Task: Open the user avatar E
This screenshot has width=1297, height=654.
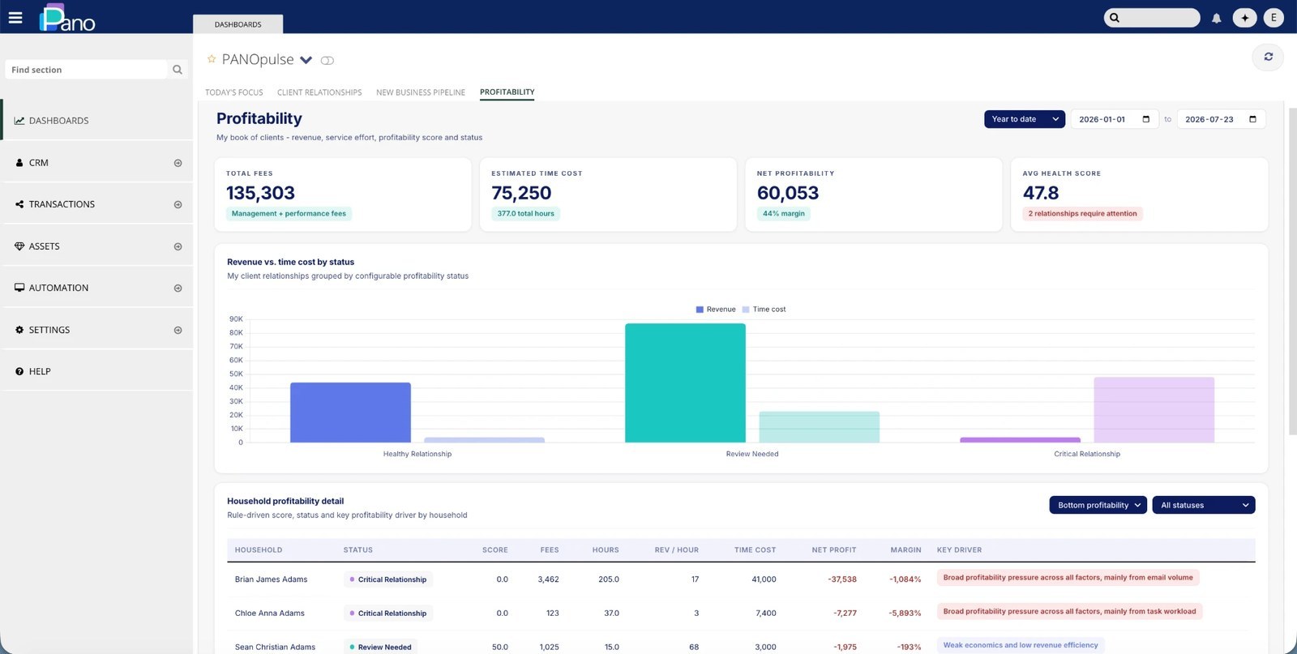Action: (x=1273, y=18)
